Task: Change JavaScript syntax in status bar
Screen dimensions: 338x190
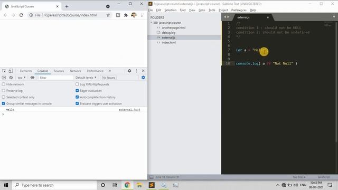Action: [324, 177]
